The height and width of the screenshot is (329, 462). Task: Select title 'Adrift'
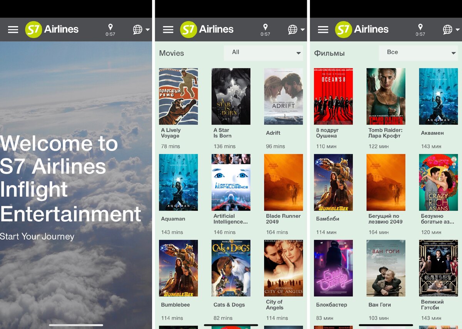(273, 133)
